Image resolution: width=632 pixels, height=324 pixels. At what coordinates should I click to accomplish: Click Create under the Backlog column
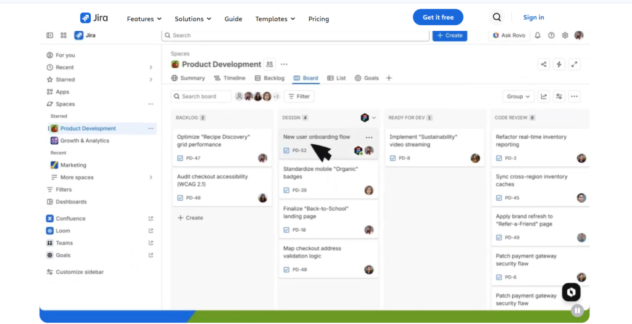pyautogui.click(x=190, y=217)
